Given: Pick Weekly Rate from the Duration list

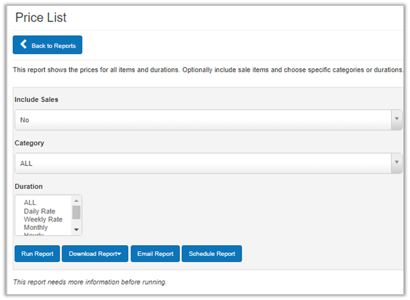Looking at the screenshot, I should pyautogui.click(x=43, y=219).
